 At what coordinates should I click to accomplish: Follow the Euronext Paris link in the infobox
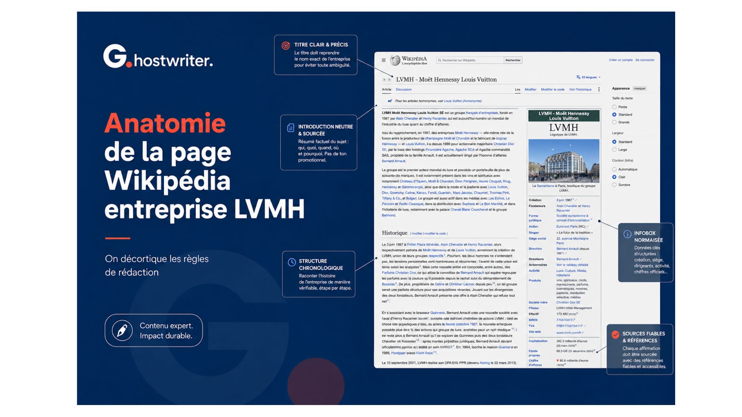[x=567, y=227]
